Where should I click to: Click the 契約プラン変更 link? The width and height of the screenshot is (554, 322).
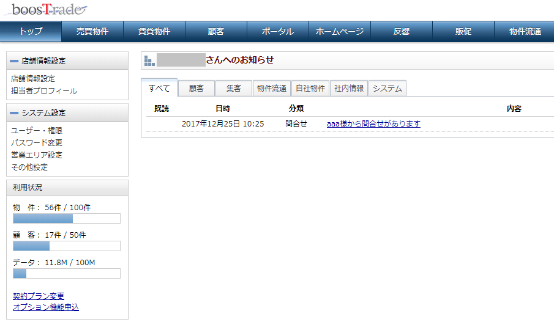[38, 296]
